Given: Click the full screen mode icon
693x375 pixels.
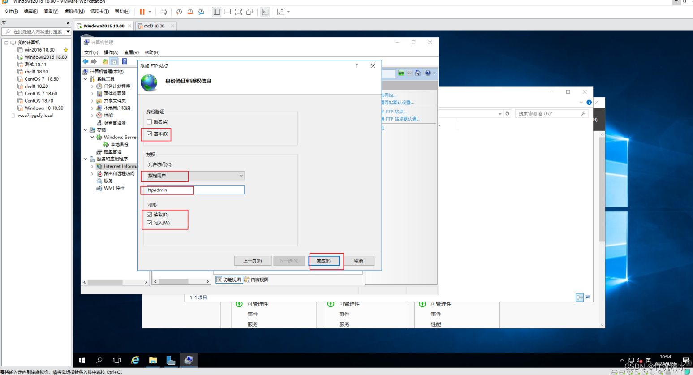Looking at the screenshot, I should pyautogui.click(x=238, y=12).
